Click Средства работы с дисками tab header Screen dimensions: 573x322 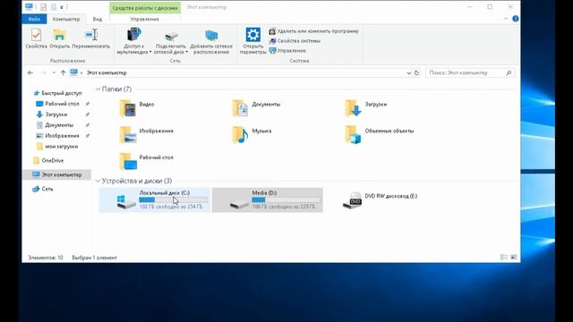click(145, 8)
